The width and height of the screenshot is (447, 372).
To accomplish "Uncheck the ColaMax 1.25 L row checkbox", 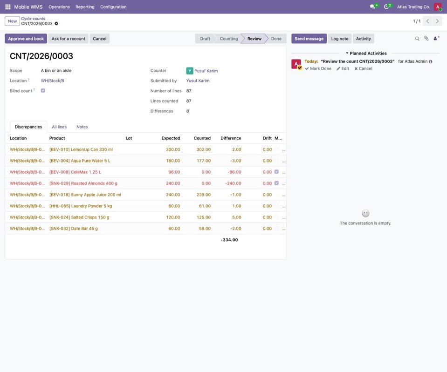I will (276, 172).
